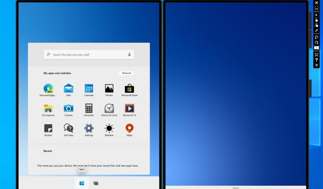Open the Calculator app
Image resolution: width=323 pixels, height=189 pixels.
tap(89, 110)
